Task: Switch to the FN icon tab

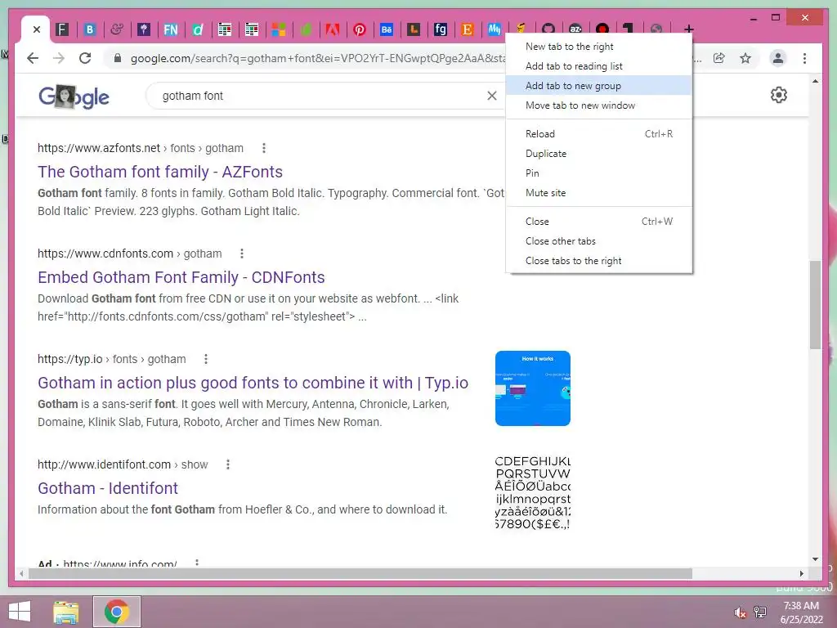Action: coord(170,29)
